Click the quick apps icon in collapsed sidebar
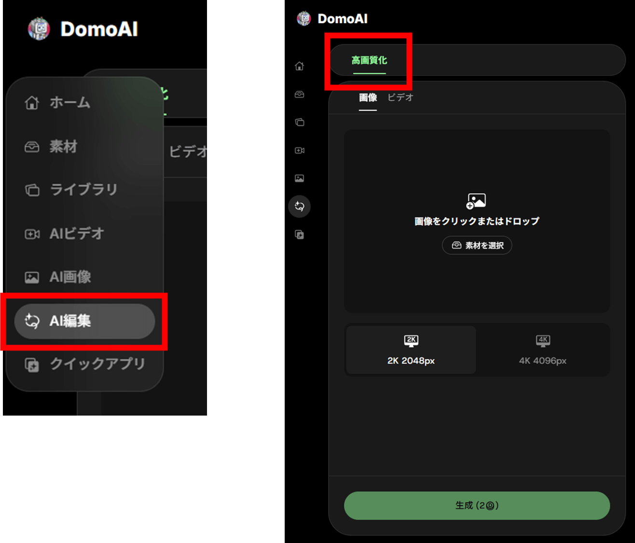 [299, 235]
